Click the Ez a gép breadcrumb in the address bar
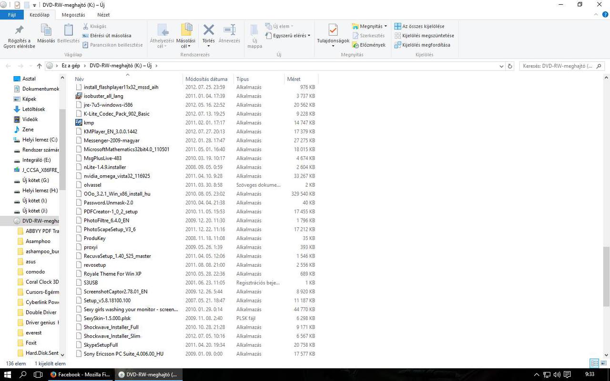 (x=71, y=66)
